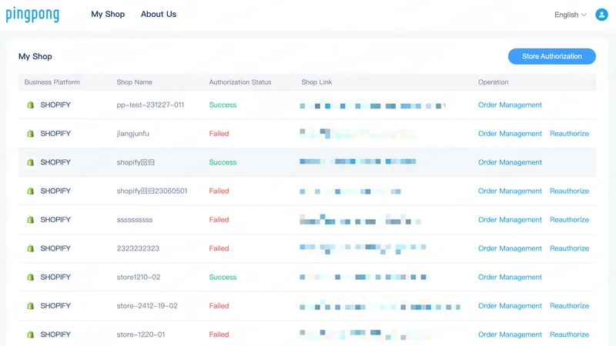This screenshot has width=616, height=346.
Task: Click Success status of store1210-02
Action: pyautogui.click(x=223, y=277)
